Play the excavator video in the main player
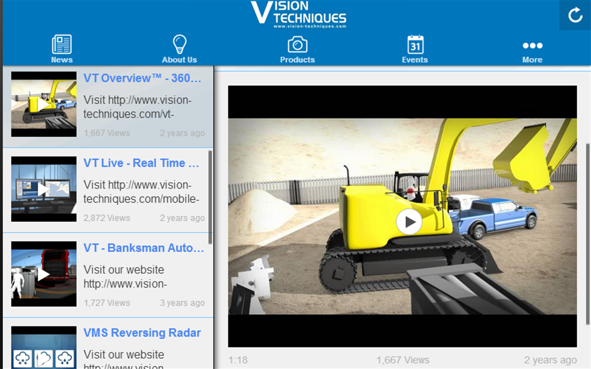This screenshot has height=369, width=591. tap(408, 221)
